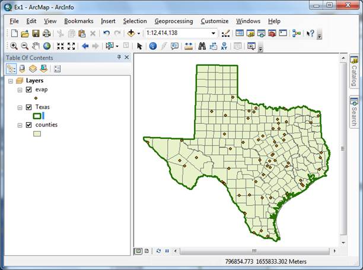The width and height of the screenshot is (363, 270).
Task: Open the map scale dropdown
Action: (x=213, y=33)
